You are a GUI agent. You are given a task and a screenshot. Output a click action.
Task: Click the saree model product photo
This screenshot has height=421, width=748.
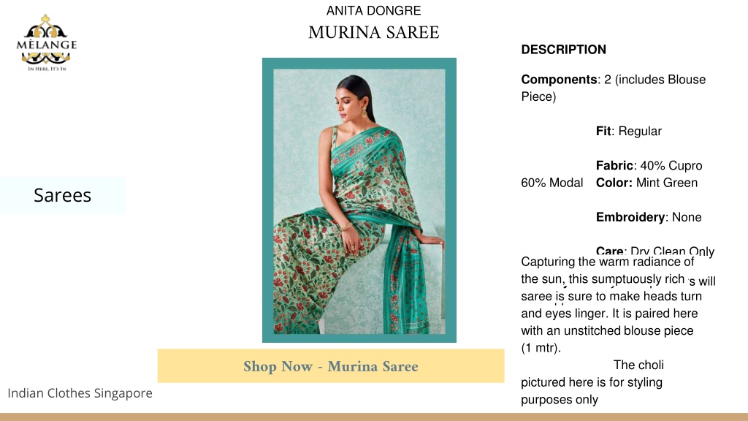[x=359, y=200]
